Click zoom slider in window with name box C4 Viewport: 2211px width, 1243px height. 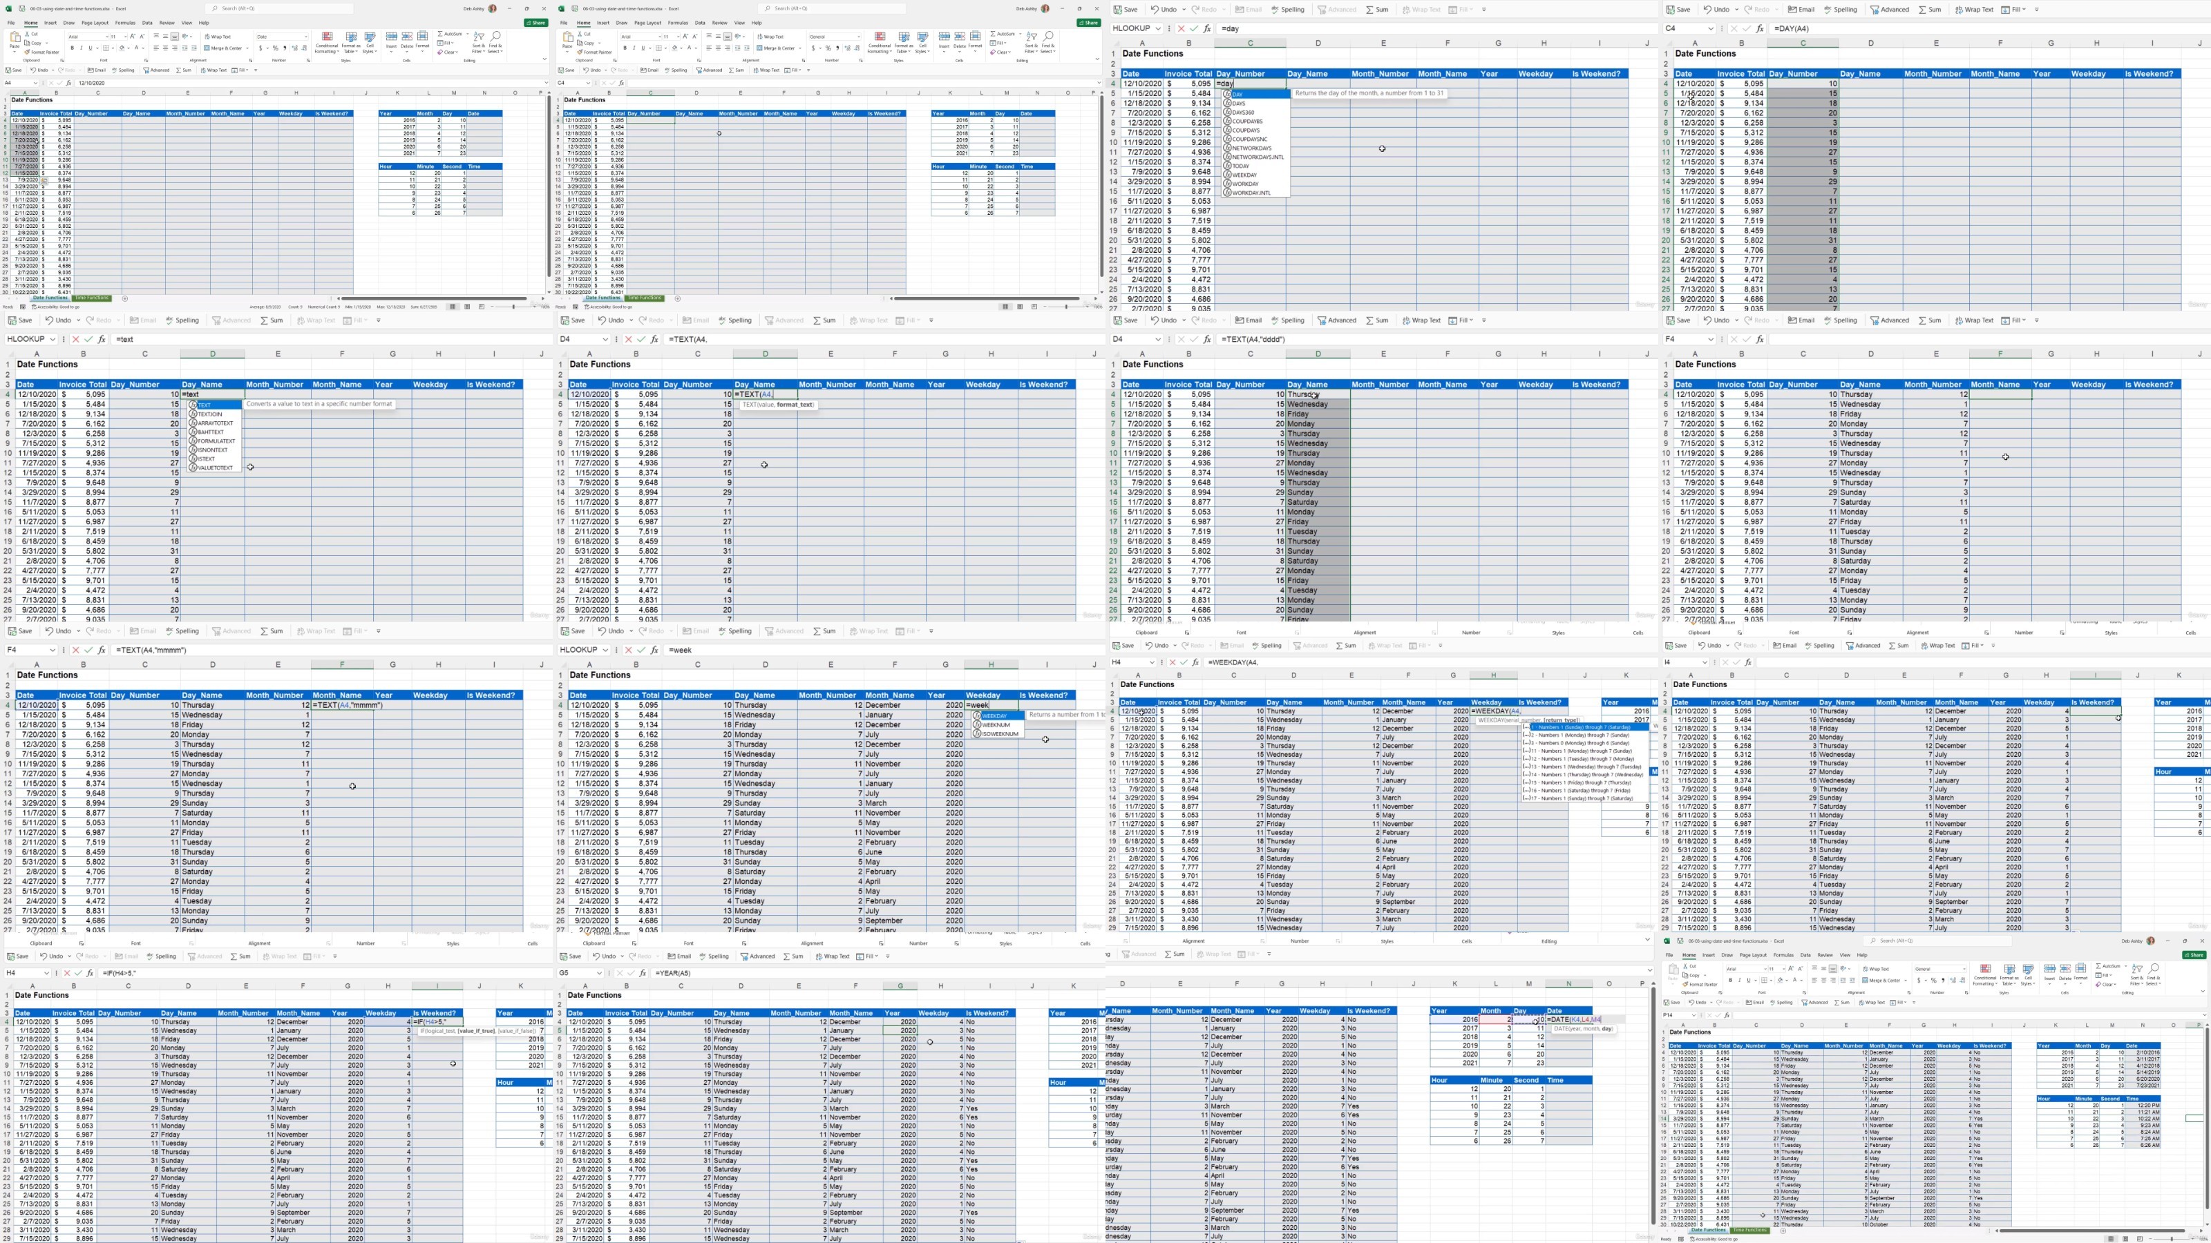click(1066, 306)
